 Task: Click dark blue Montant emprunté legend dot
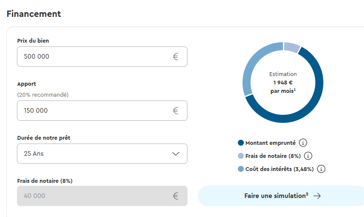(x=241, y=143)
